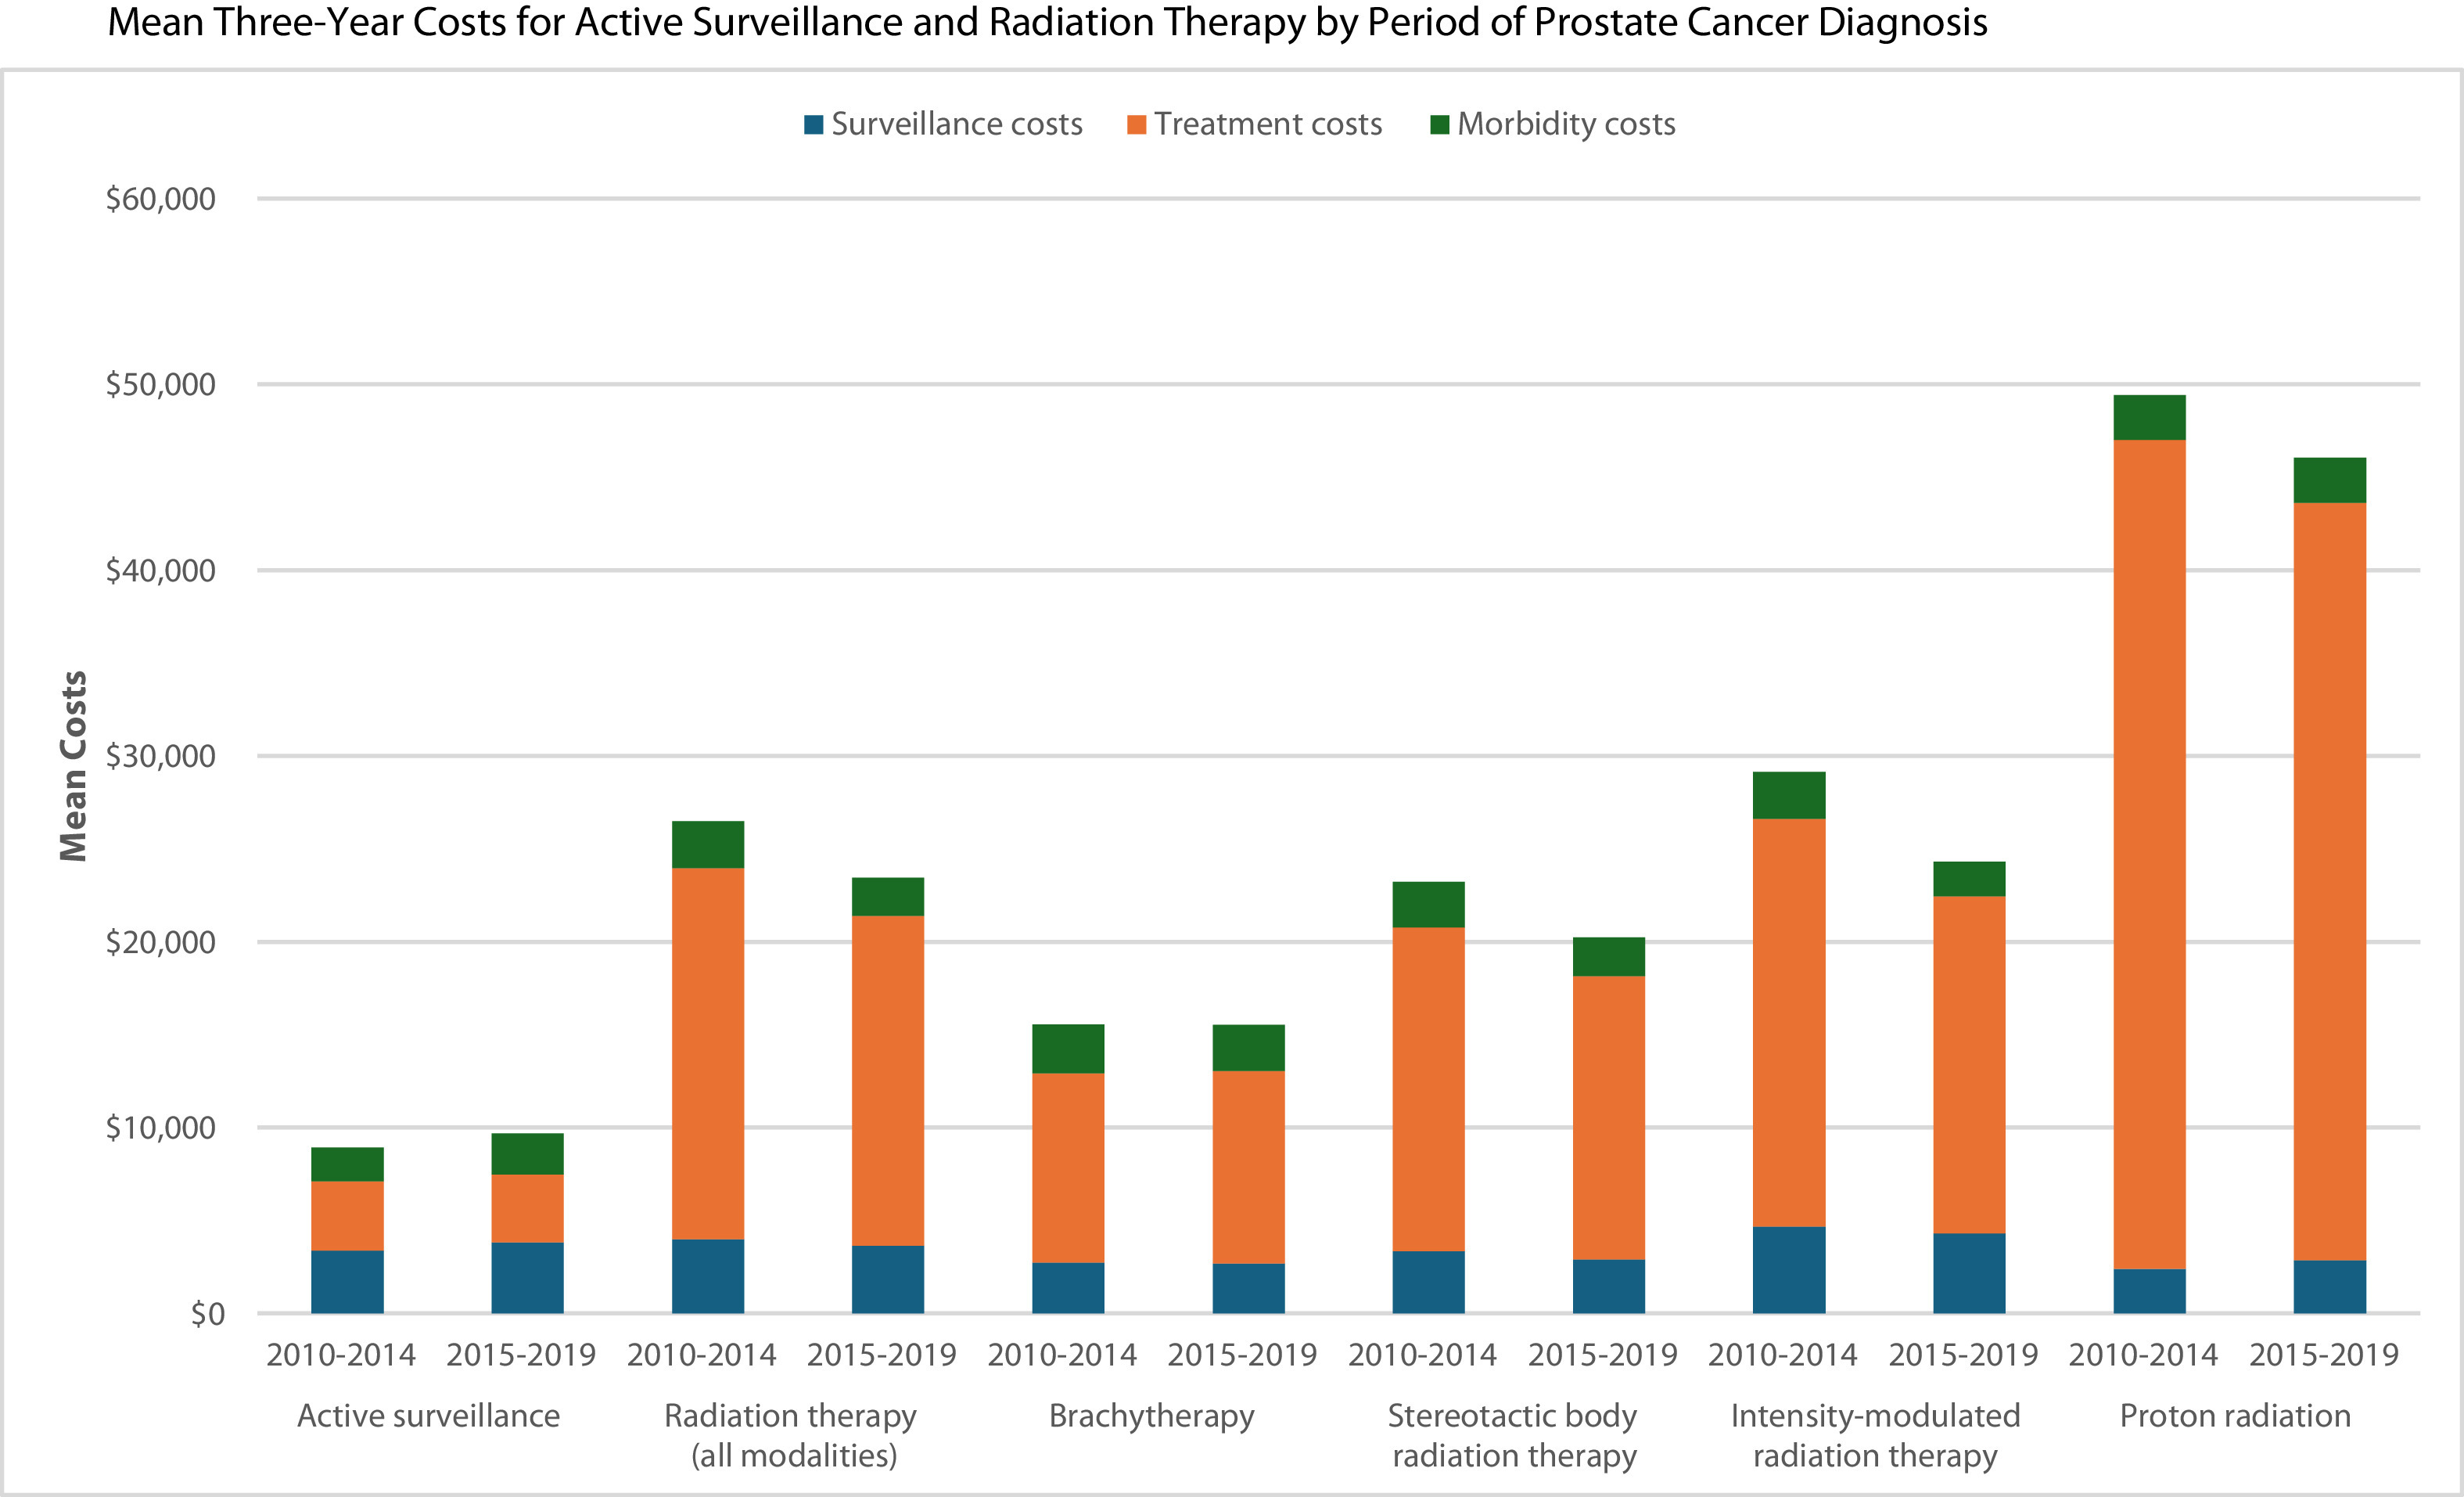Click the $60,000 axis label
This screenshot has width=2464, height=1497.
pos(161,199)
